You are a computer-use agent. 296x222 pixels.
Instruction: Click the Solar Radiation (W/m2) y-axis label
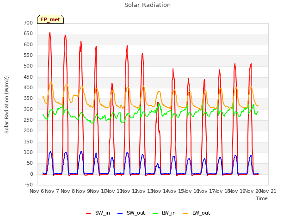click(6, 105)
